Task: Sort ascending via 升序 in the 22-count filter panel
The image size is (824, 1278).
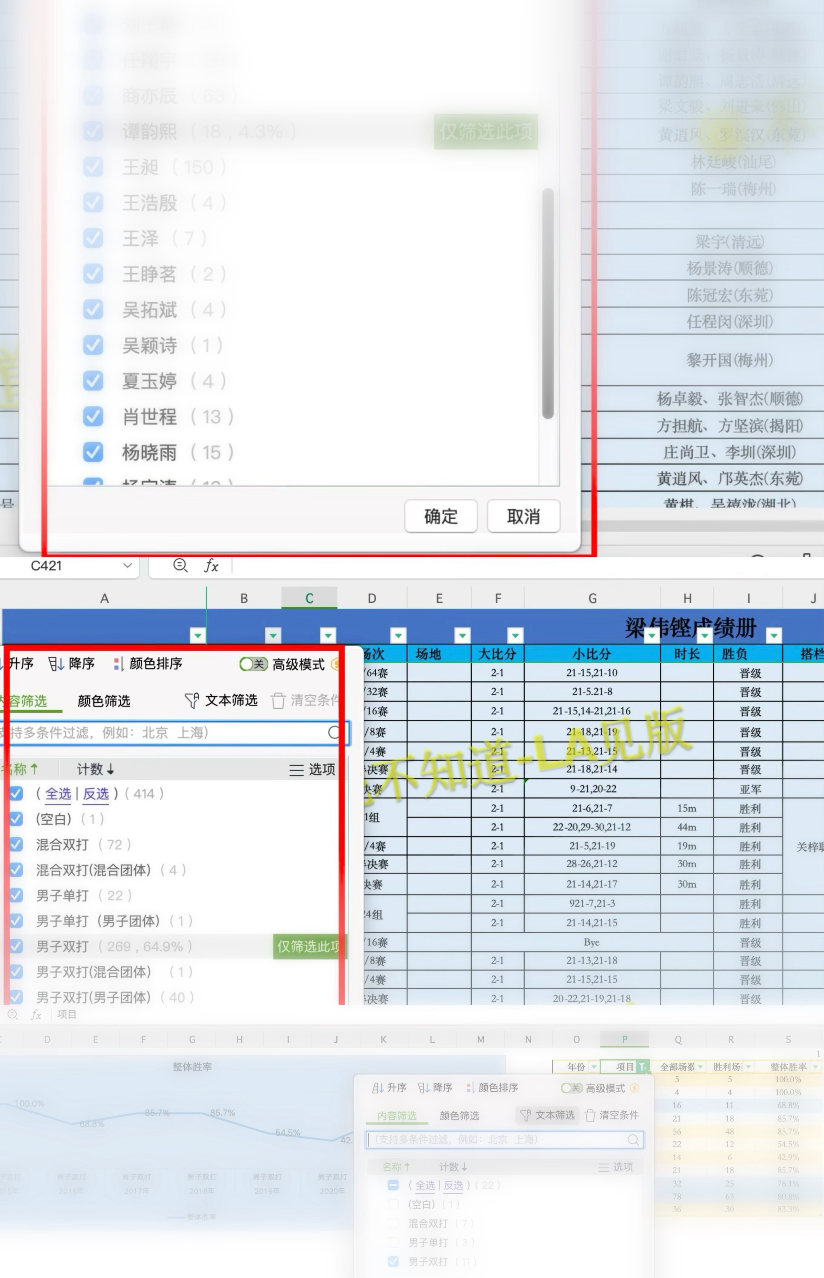Action: (389, 1088)
